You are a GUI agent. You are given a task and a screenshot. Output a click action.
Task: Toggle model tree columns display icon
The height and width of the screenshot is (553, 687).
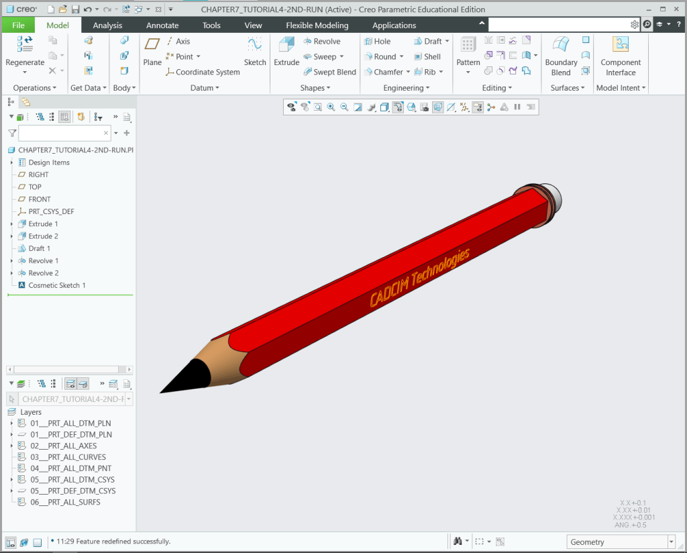coord(64,117)
